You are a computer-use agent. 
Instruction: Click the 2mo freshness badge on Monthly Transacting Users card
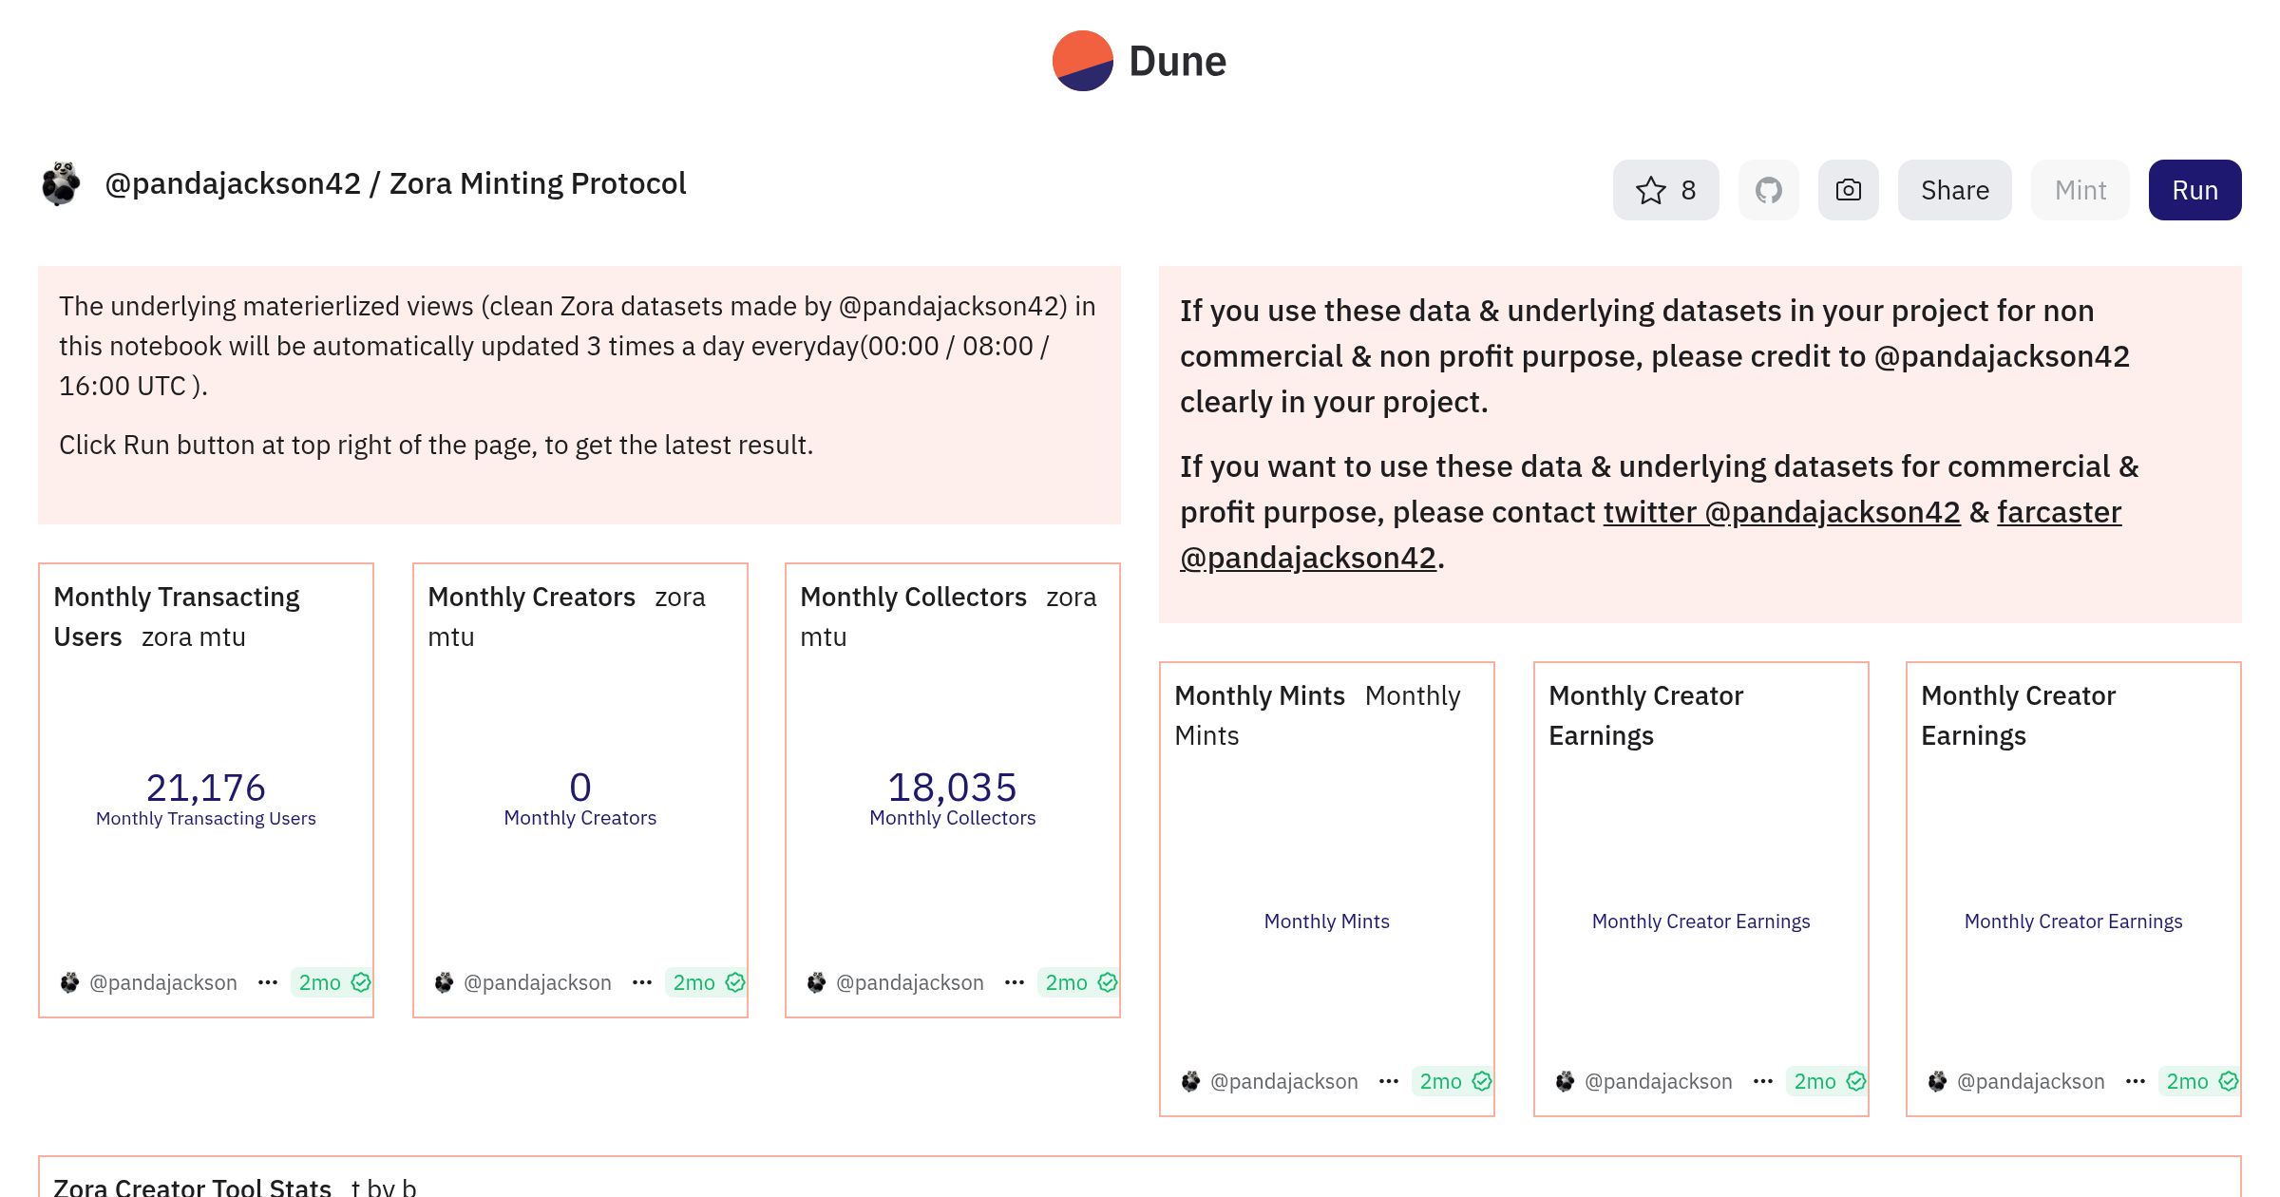[x=332, y=982]
